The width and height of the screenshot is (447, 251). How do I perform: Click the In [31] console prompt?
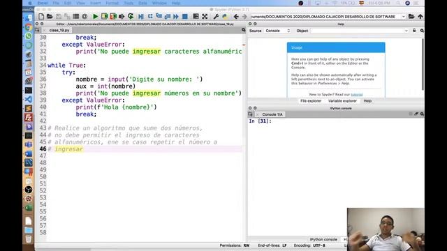pos(260,121)
